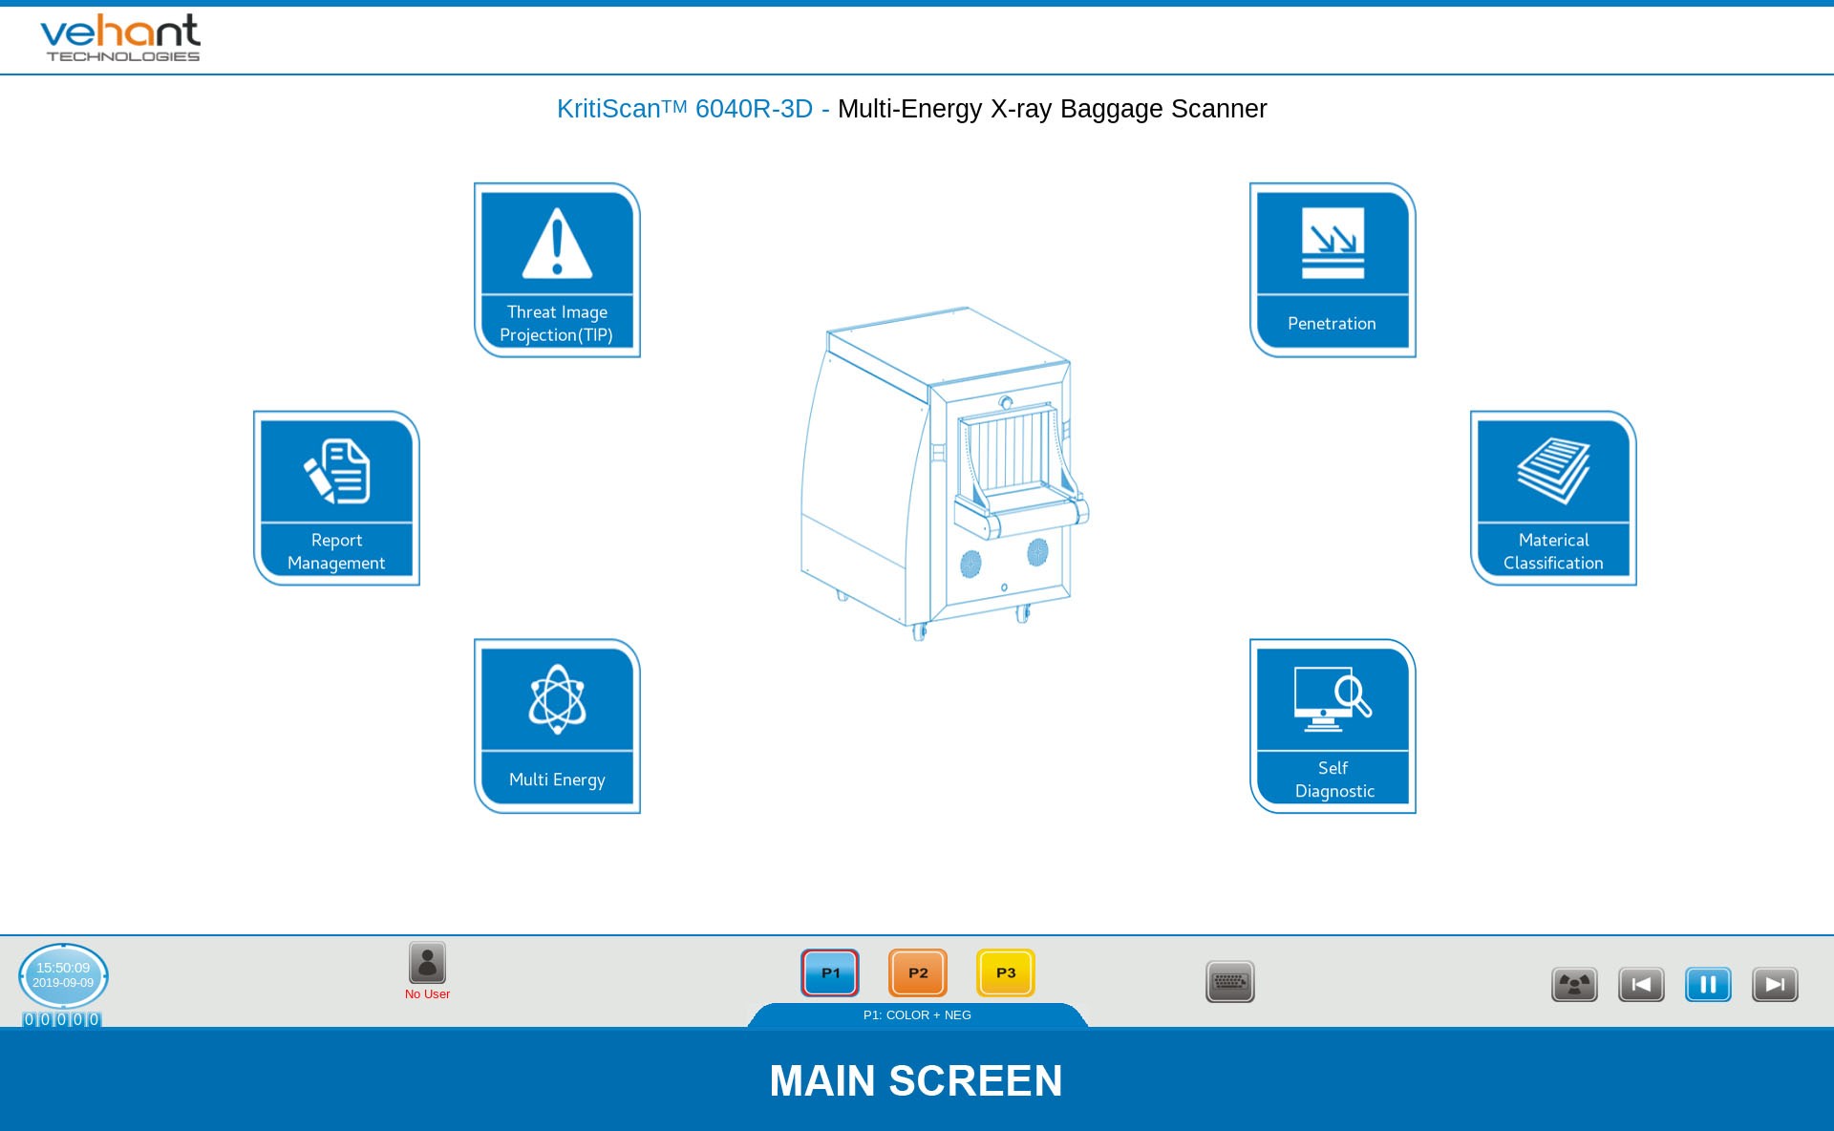Click the radiation X-ray indicator icon
Screen dimensions: 1834x1131
pyautogui.click(x=1574, y=984)
